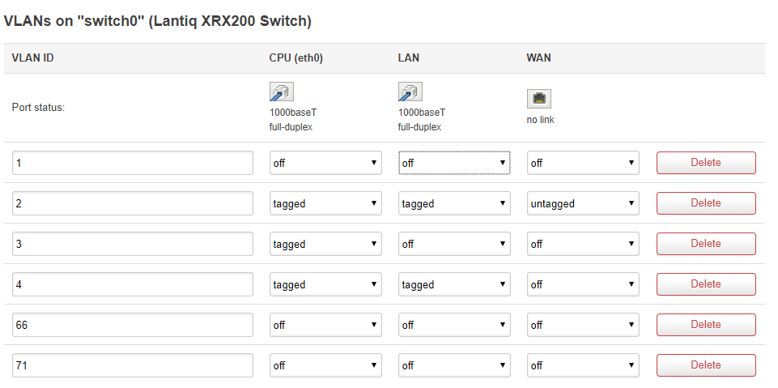Delete VLAN 71 entry
This screenshot has width=778, height=388.
(706, 365)
